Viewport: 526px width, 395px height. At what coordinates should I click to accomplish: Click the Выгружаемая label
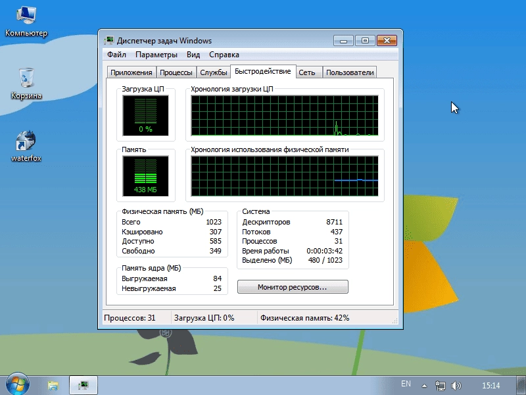tap(144, 278)
